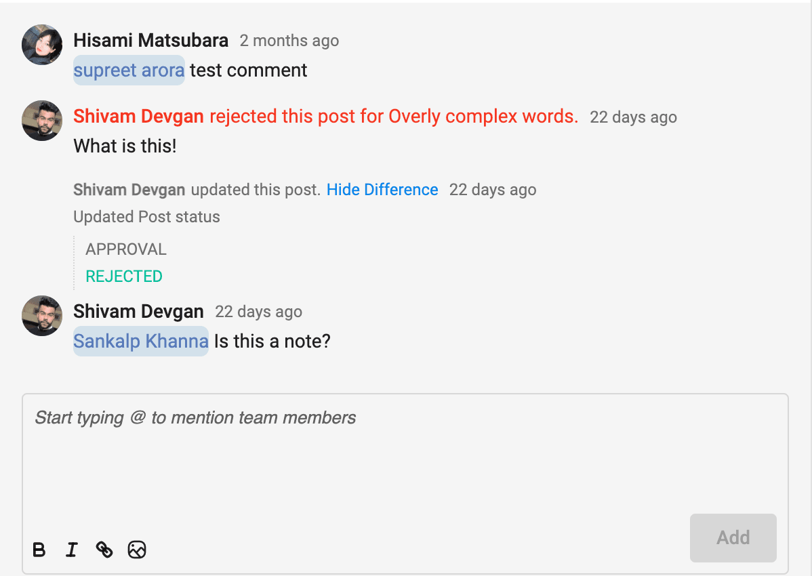Click Shivam Devgan name above note comment
The width and height of the screenshot is (812, 576).
pos(138,312)
